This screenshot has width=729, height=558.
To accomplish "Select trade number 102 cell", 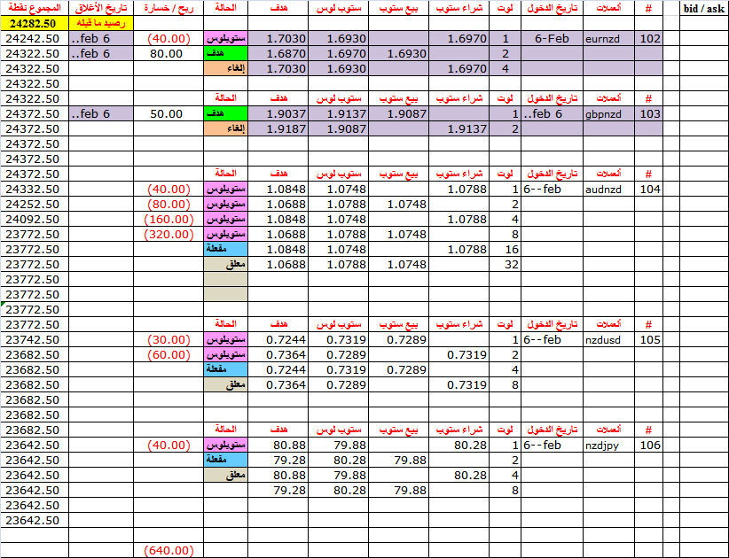I will pos(649,39).
